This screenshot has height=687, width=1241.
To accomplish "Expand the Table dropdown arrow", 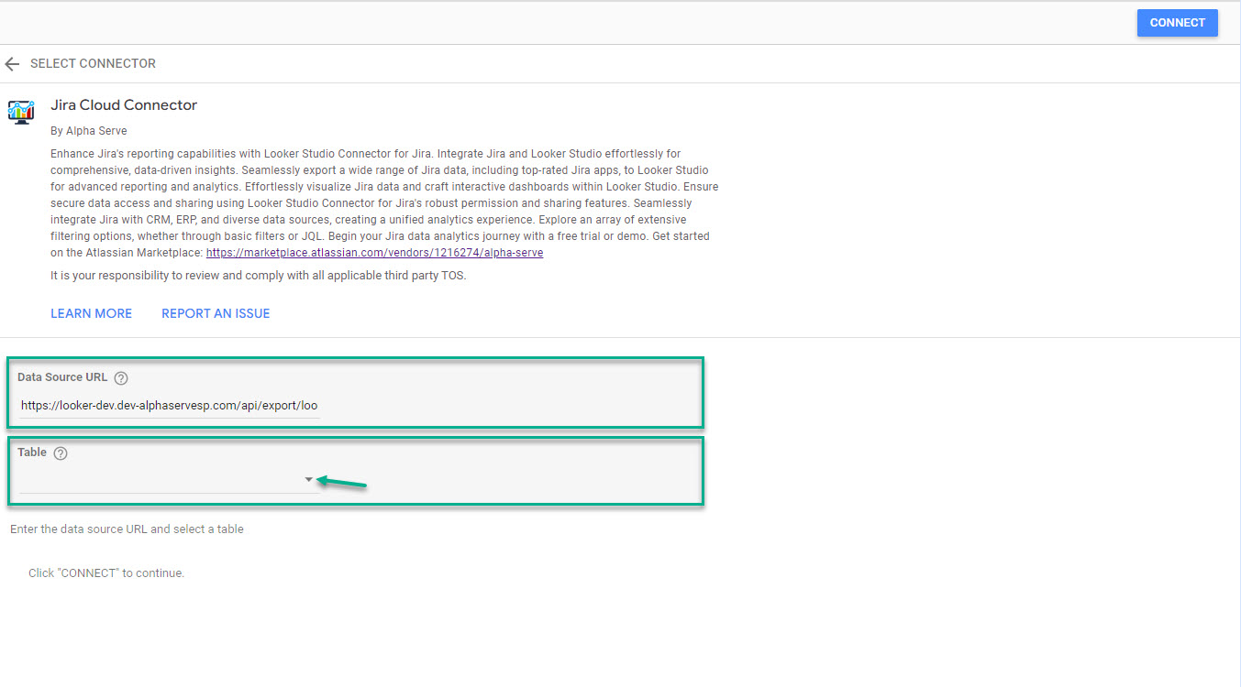I will click(x=308, y=479).
